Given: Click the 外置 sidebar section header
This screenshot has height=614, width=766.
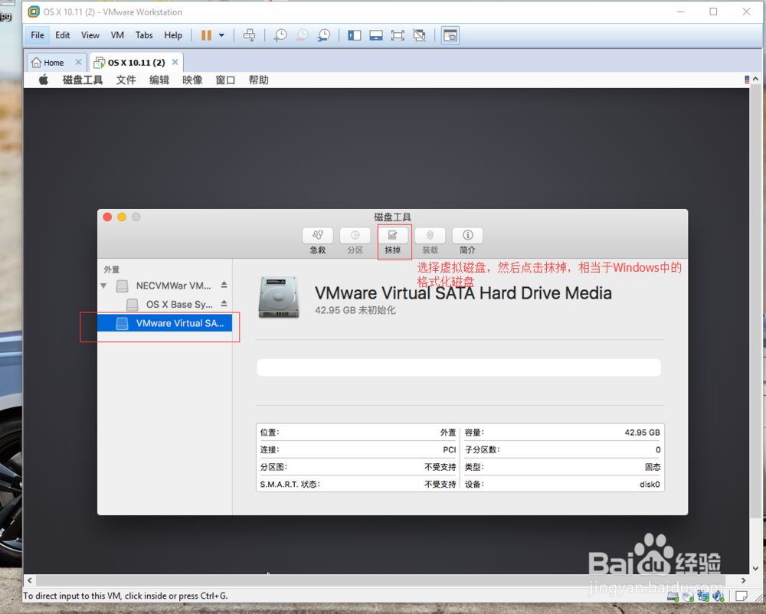Looking at the screenshot, I should tap(111, 269).
